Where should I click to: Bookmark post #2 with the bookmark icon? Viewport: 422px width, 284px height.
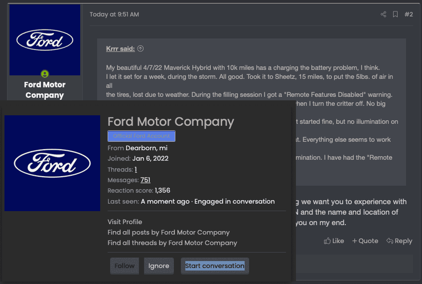(395, 14)
